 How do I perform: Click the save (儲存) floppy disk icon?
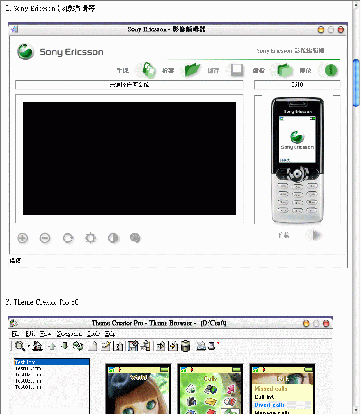click(237, 70)
